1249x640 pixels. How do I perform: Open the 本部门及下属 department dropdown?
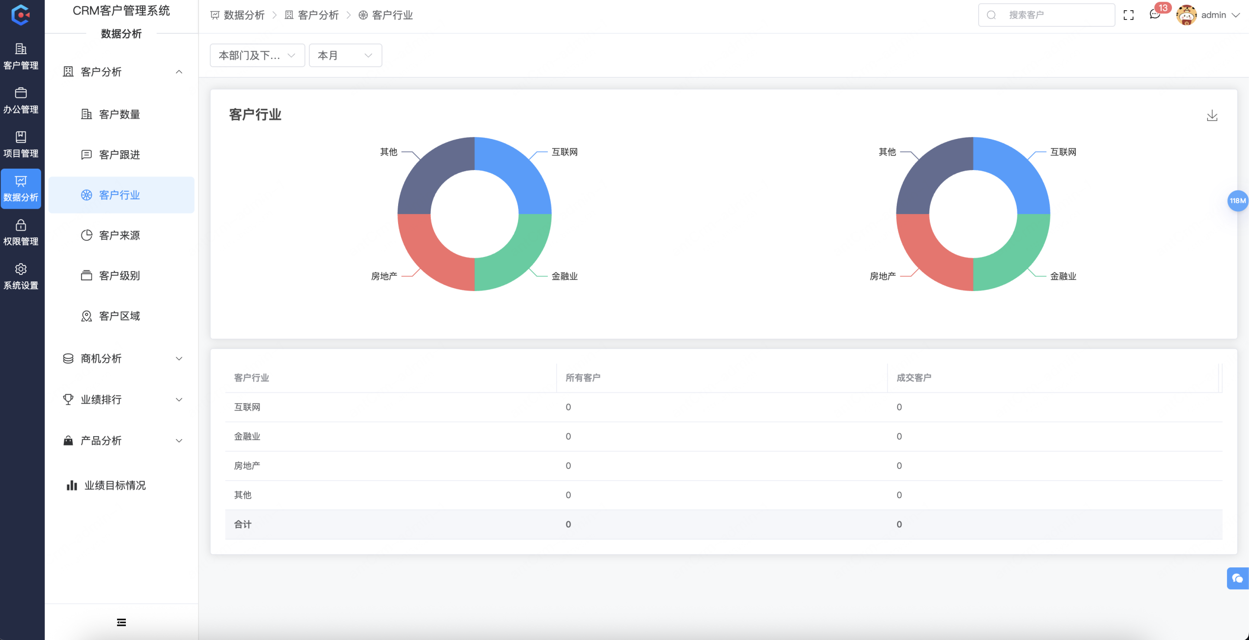[x=257, y=56]
